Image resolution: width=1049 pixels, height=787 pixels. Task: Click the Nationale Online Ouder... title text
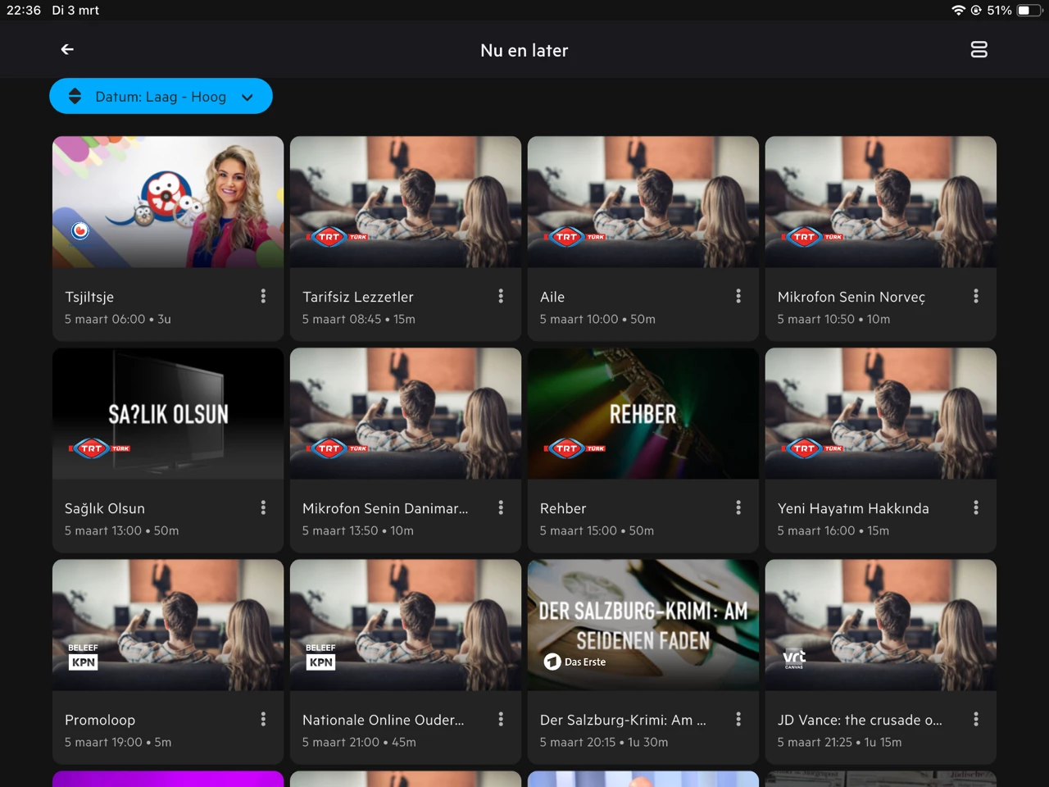pyautogui.click(x=383, y=720)
